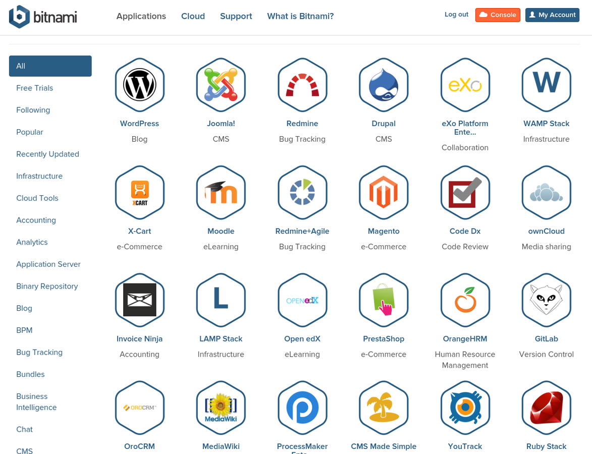Click the Moodle name link

[x=221, y=231]
